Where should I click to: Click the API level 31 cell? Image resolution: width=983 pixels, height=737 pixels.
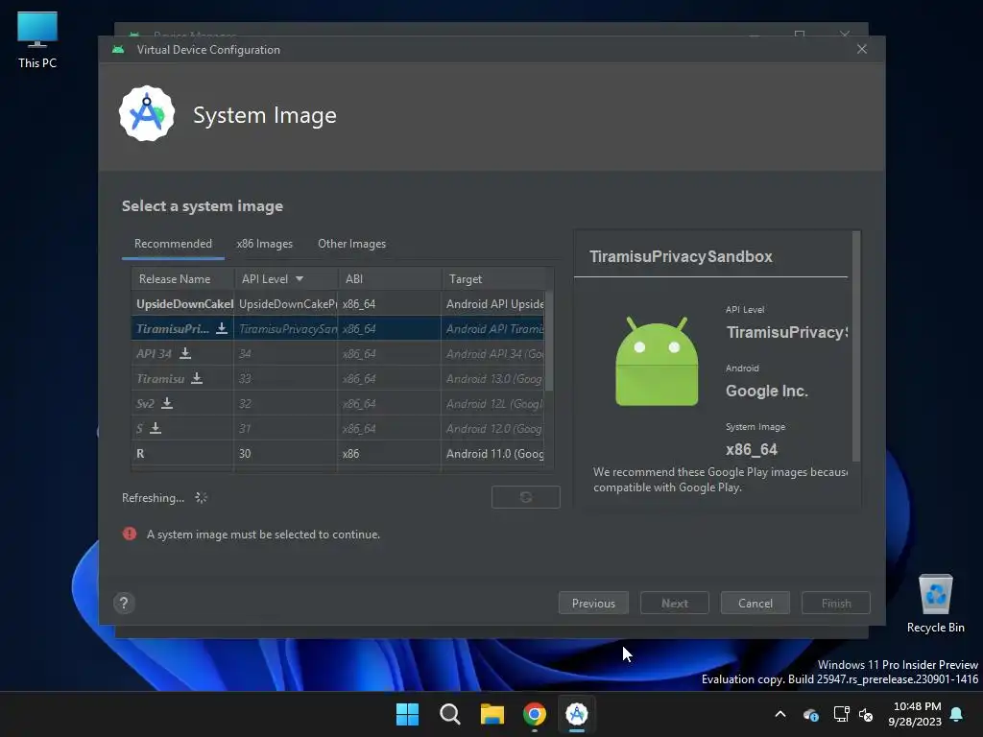pos(285,429)
